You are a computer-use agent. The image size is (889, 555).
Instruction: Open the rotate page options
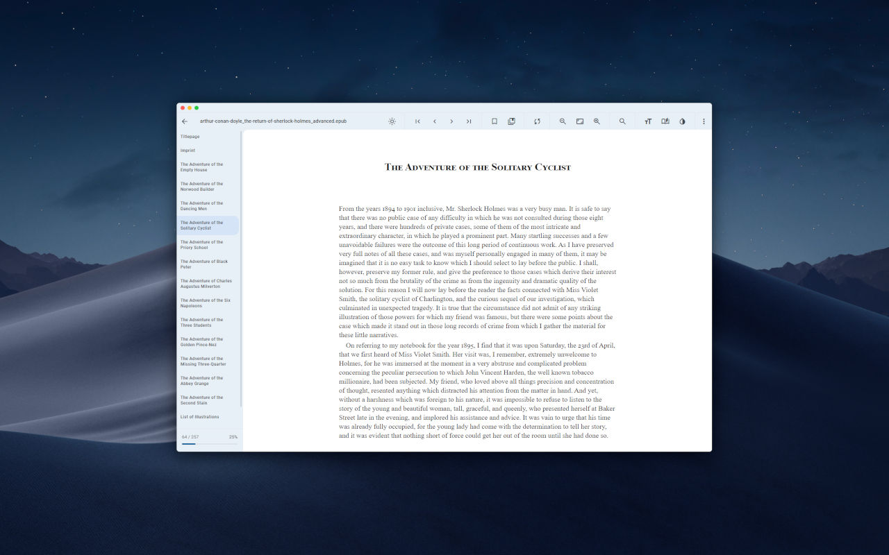pos(537,121)
